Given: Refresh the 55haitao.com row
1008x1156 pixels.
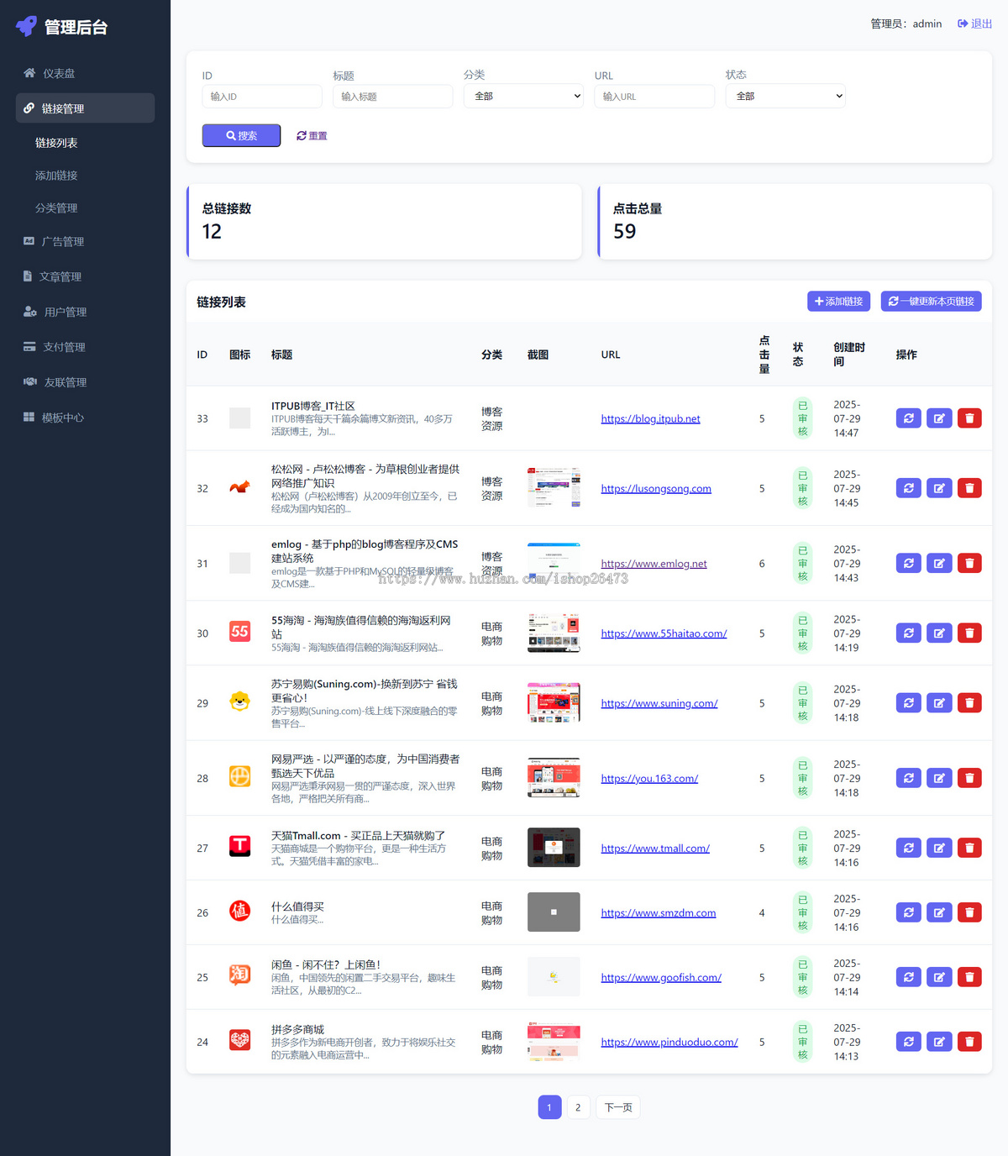Looking at the screenshot, I should tap(909, 633).
